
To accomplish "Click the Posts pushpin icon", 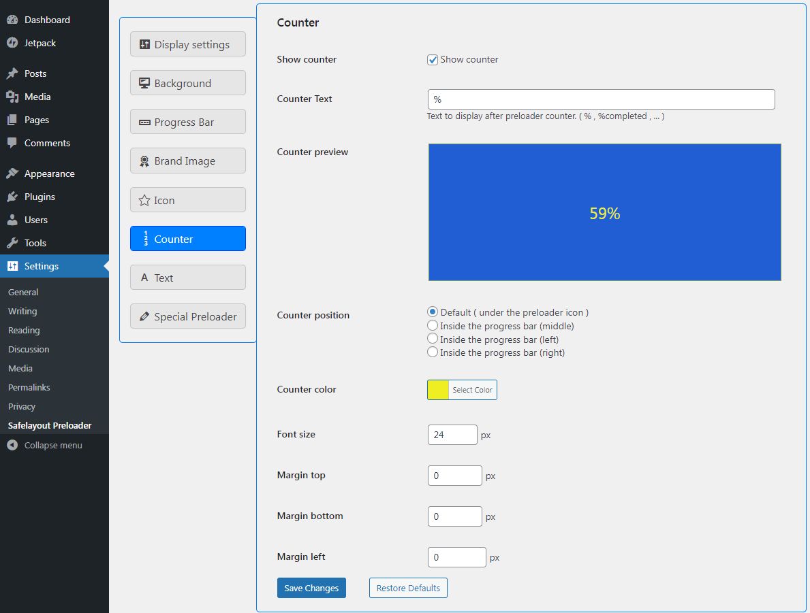I will pyautogui.click(x=12, y=73).
